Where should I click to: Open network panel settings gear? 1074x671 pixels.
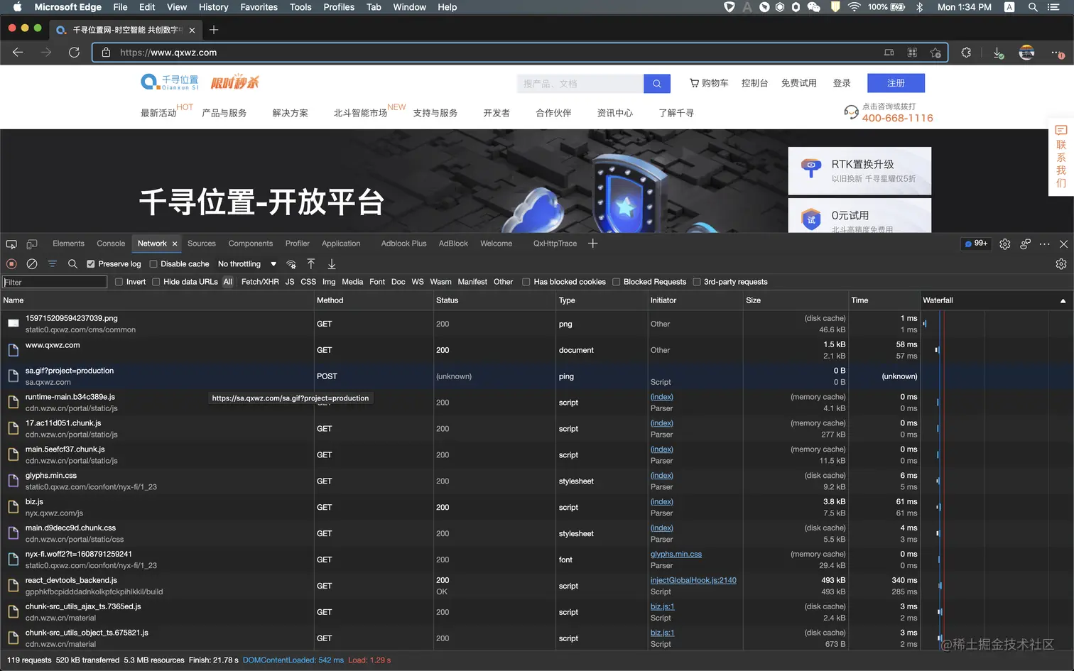[x=1061, y=263]
